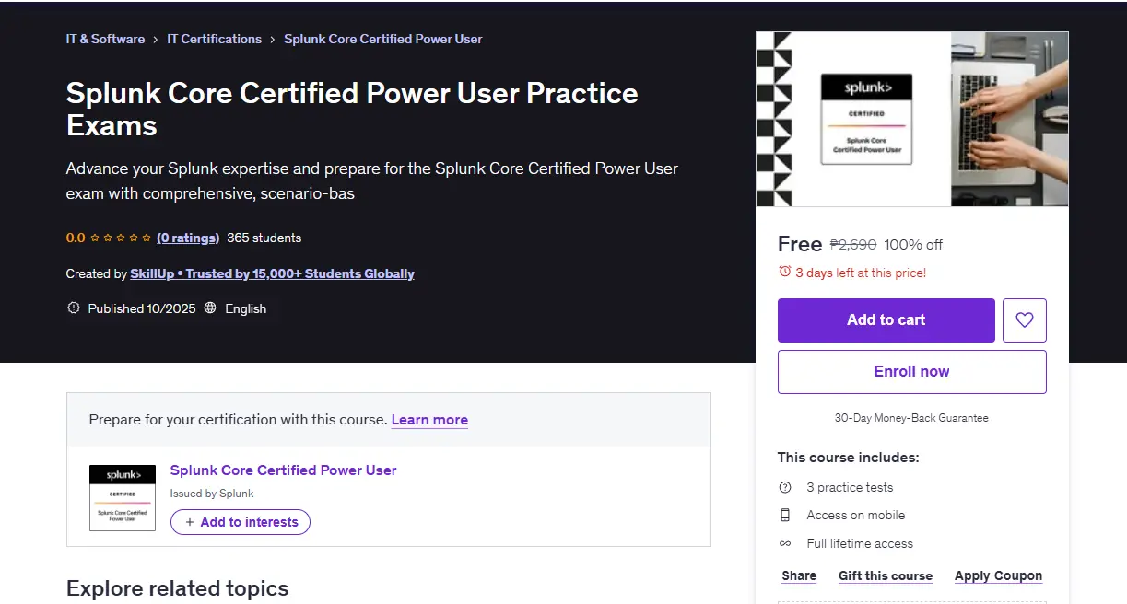The image size is (1127, 604).
Task: Click the mobile device access icon
Action: point(785,515)
